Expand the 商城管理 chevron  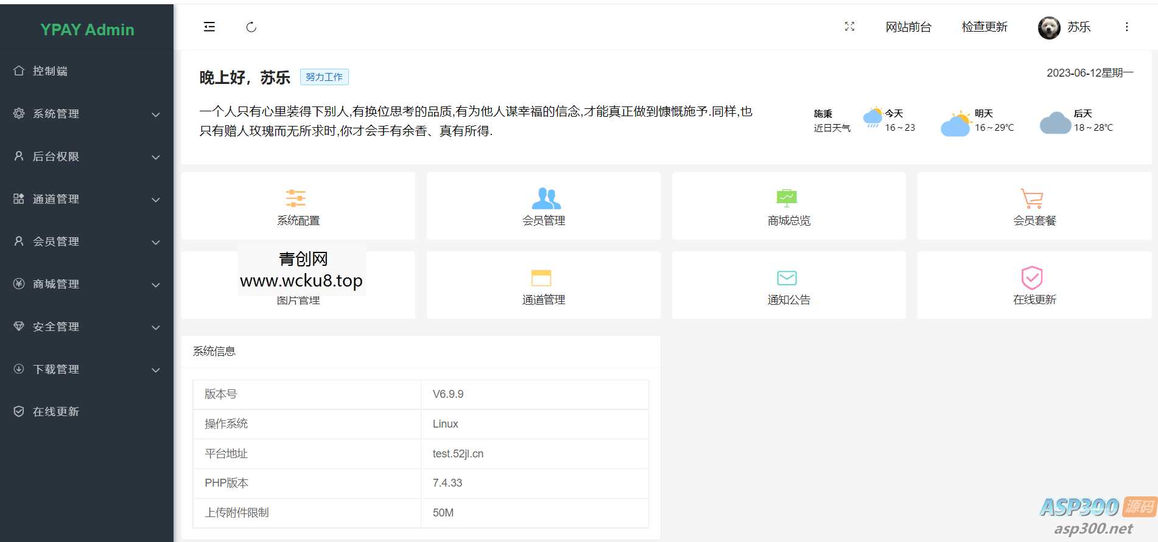tap(156, 285)
